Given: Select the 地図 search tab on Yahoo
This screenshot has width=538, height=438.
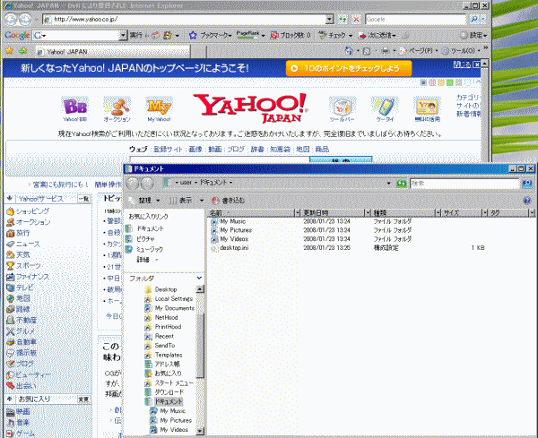Looking at the screenshot, I should (x=303, y=149).
